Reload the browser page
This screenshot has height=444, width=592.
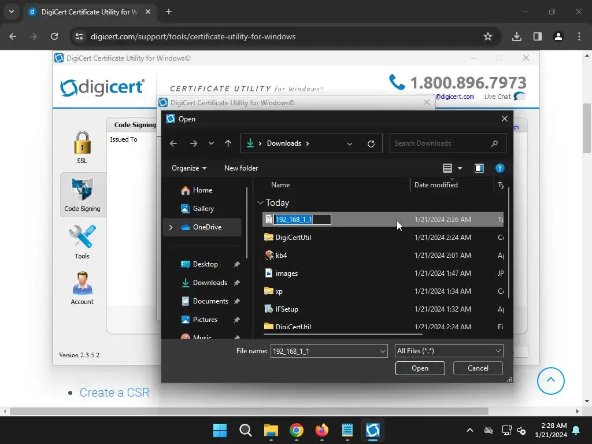(x=54, y=36)
